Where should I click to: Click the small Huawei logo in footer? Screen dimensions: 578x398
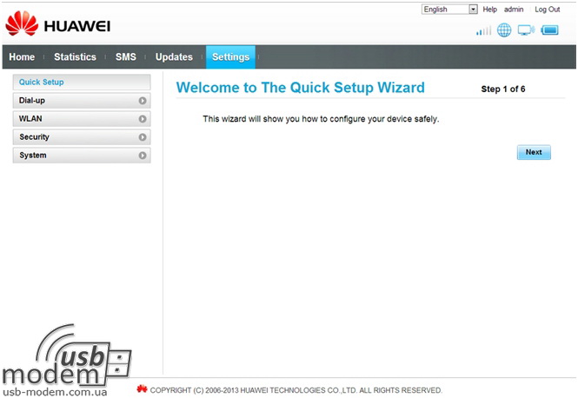click(x=143, y=389)
